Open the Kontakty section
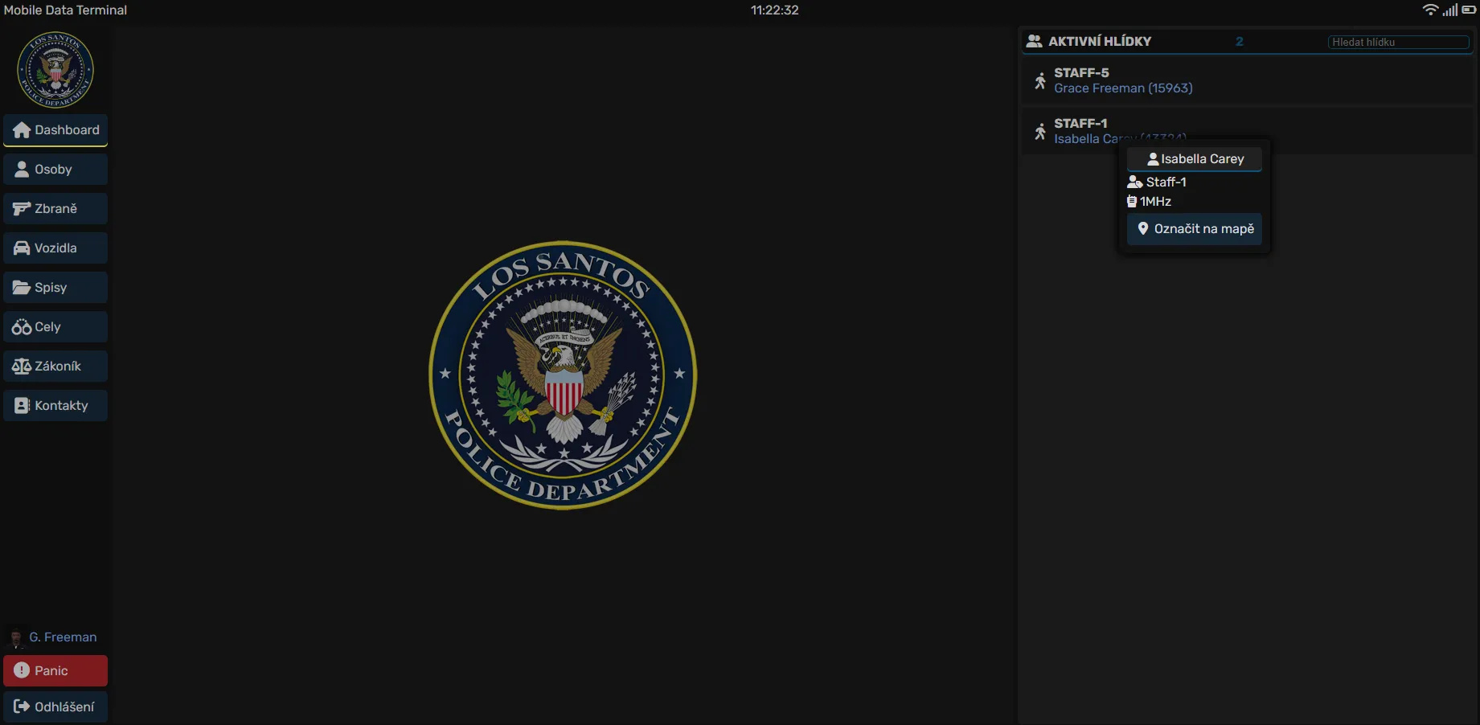1480x725 pixels. tap(55, 406)
